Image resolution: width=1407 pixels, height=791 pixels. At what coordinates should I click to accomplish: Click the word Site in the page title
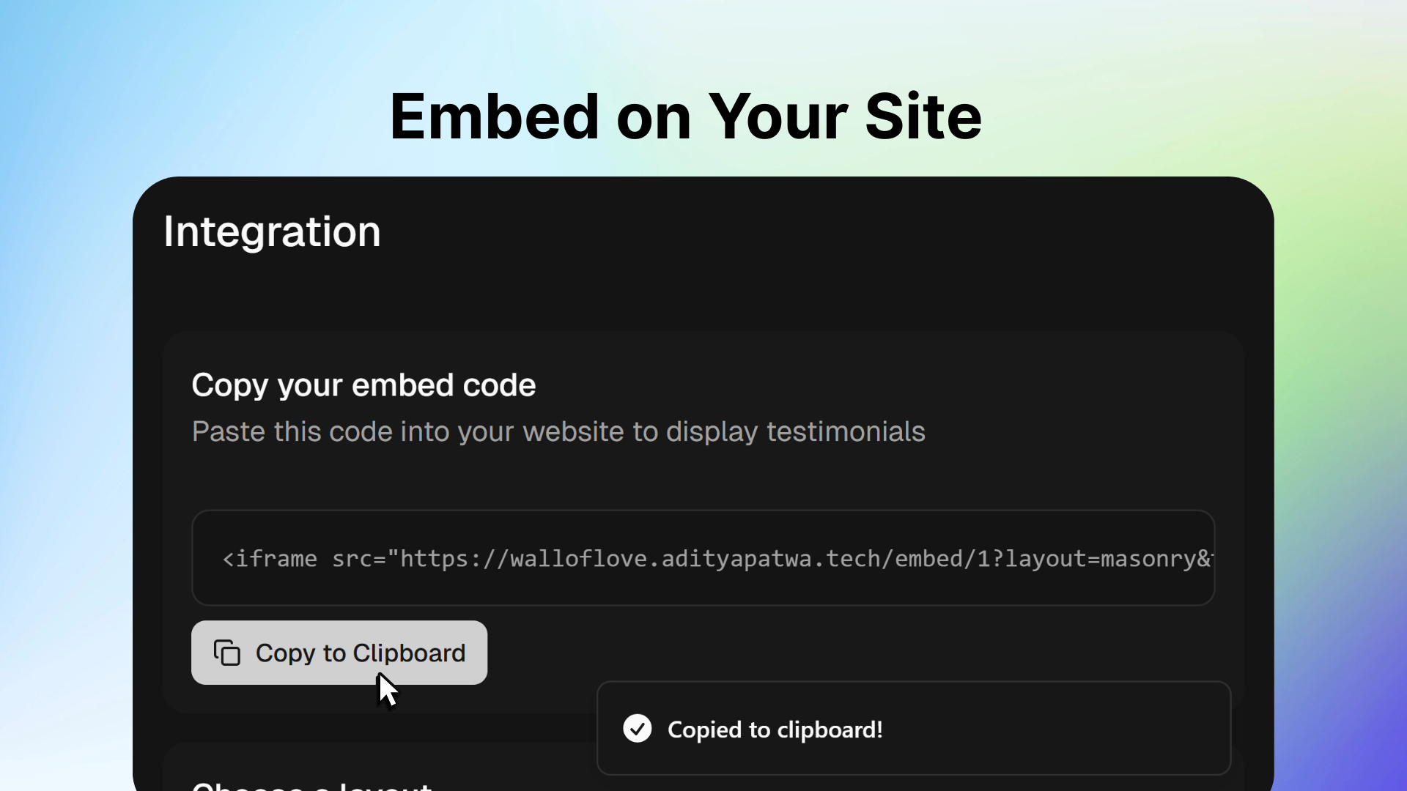(x=923, y=116)
